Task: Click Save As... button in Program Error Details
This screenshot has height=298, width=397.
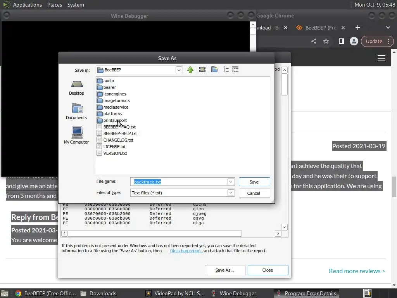Action: point(225,270)
